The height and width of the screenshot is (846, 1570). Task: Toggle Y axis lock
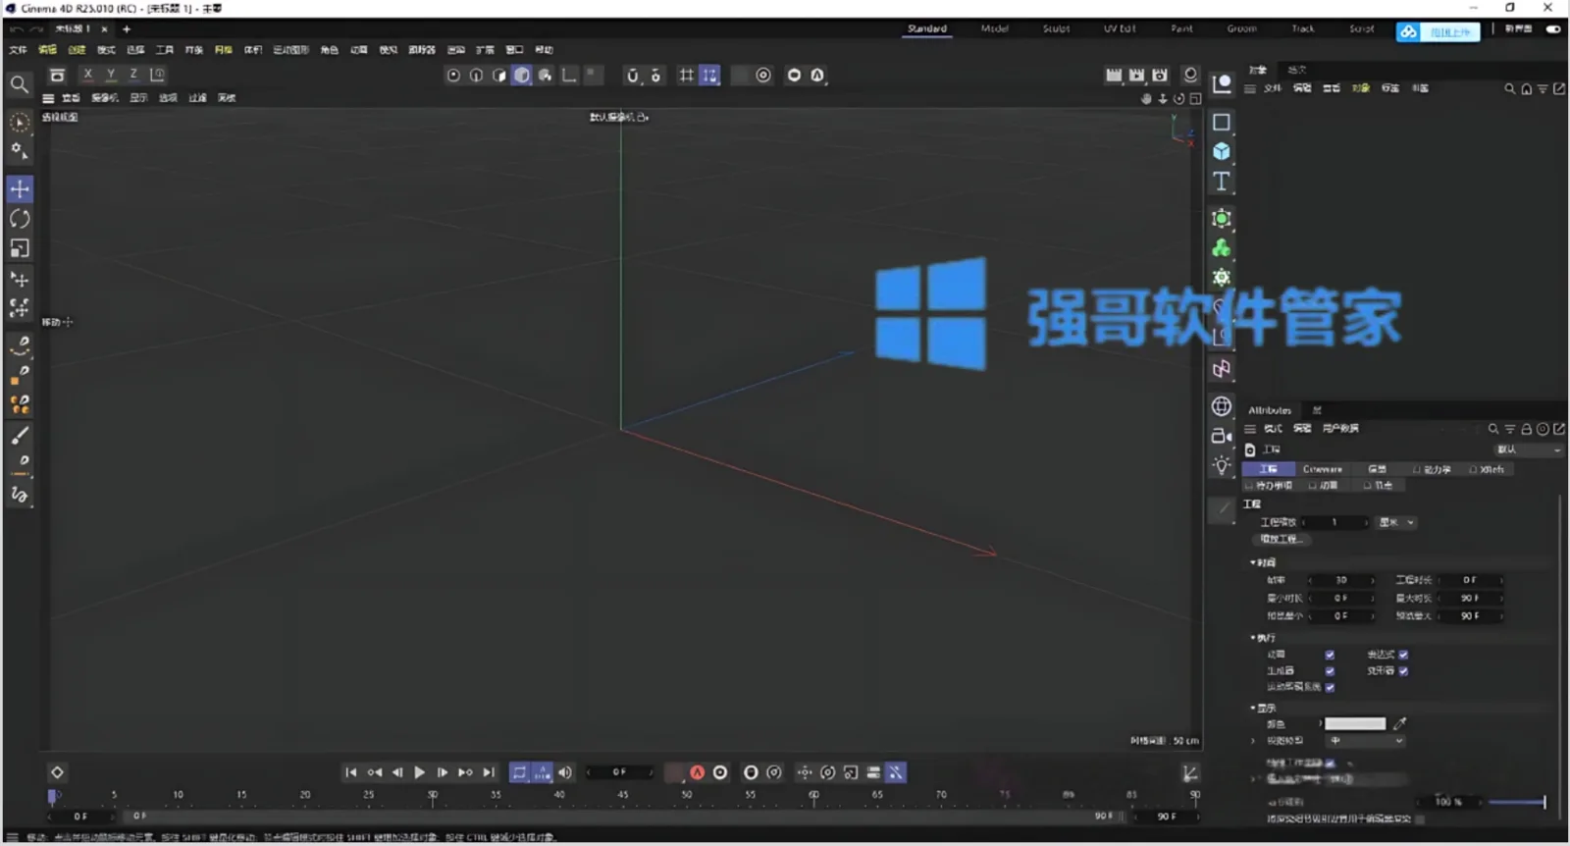click(x=111, y=75)
